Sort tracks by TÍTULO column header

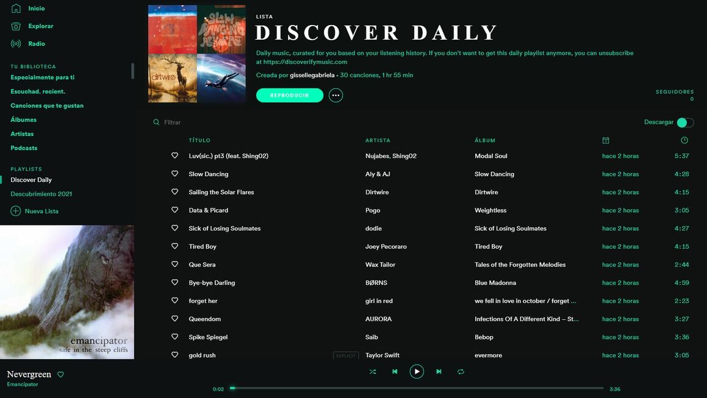[x=199, y=141]
